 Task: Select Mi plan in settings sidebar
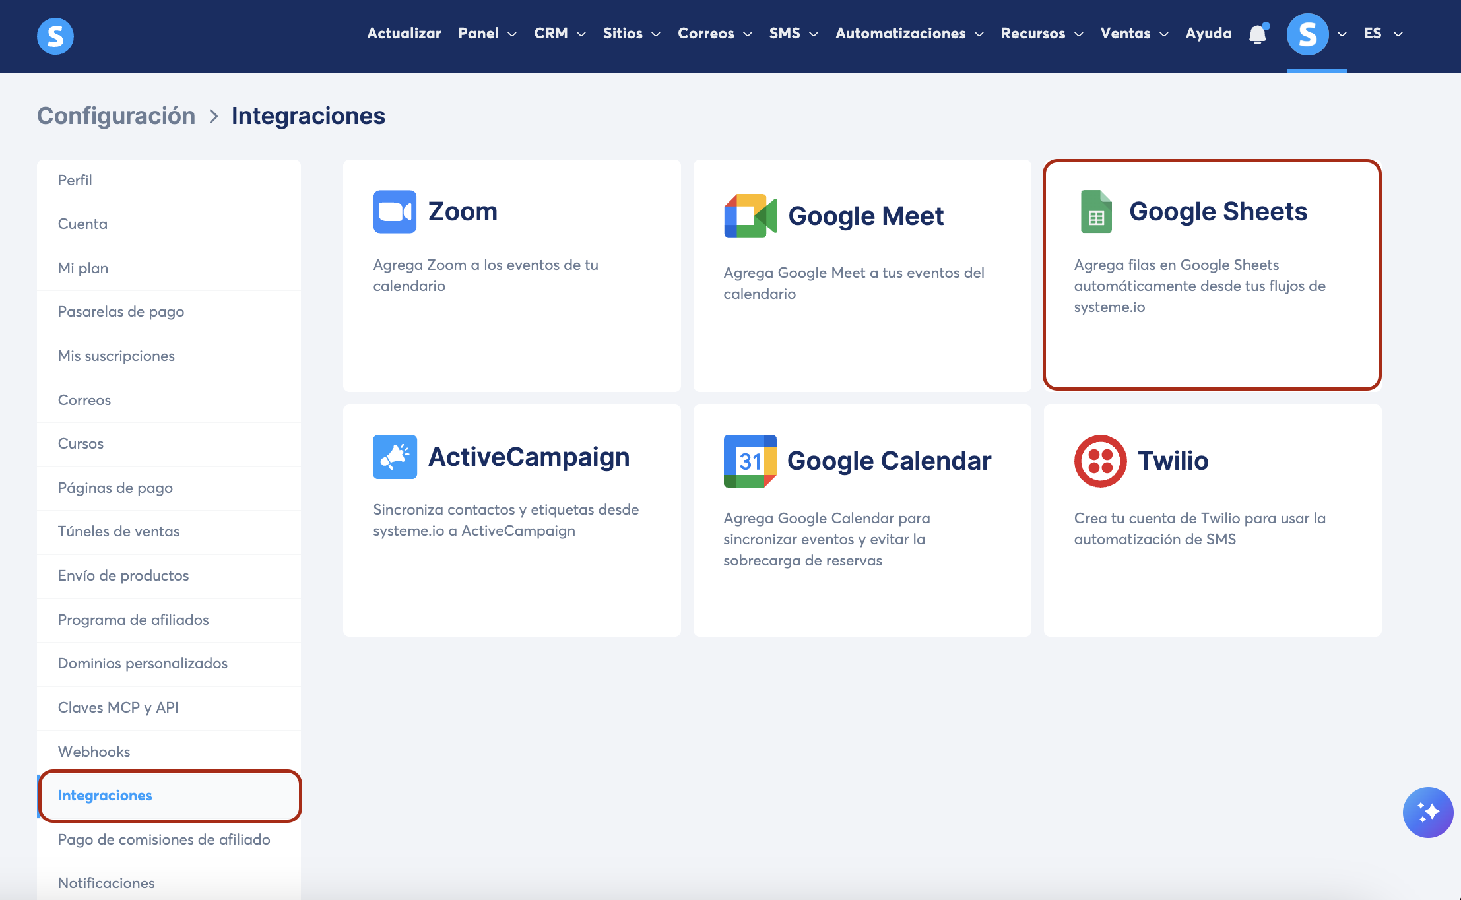click(169, 269)
